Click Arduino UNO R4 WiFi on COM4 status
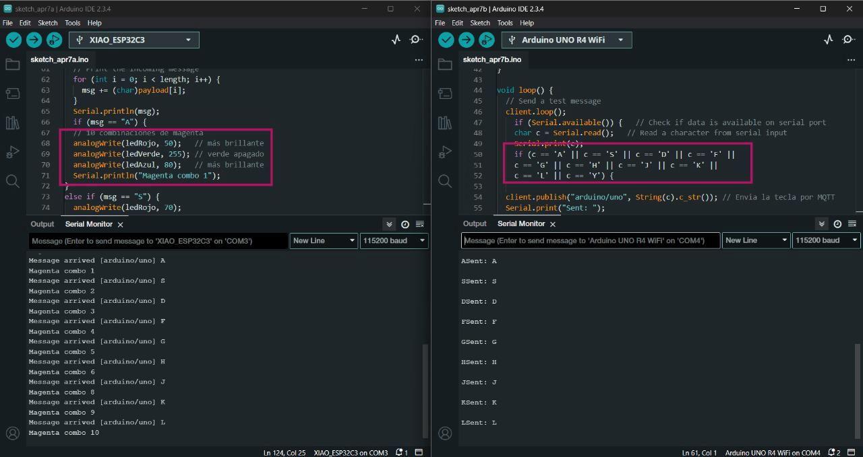Viewport: 863px width, 457px height. (x=773, y=452)
